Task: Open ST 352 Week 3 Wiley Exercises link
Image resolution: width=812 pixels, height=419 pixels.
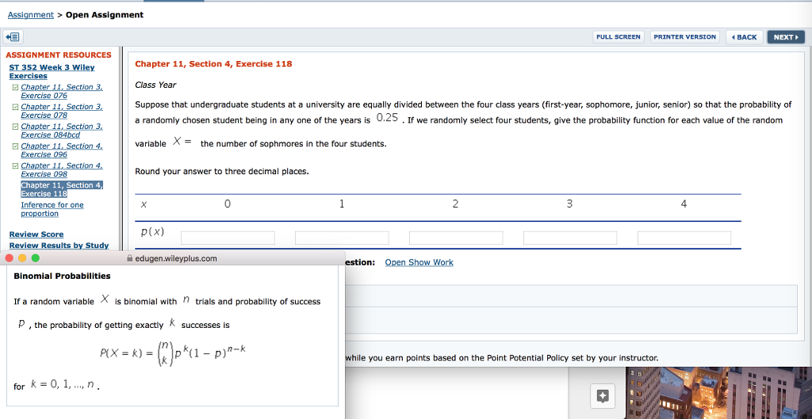Action: pos(52,71)
